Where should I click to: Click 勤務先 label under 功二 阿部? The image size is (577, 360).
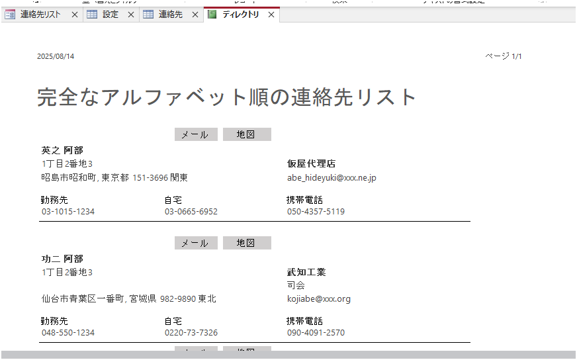[54, 322]
